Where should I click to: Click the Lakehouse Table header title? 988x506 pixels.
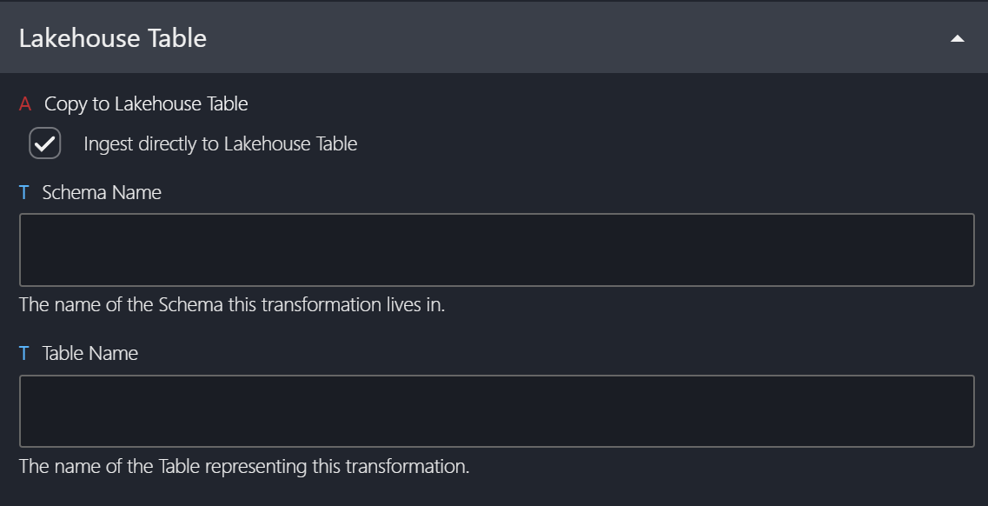click(x=113, y=38)
